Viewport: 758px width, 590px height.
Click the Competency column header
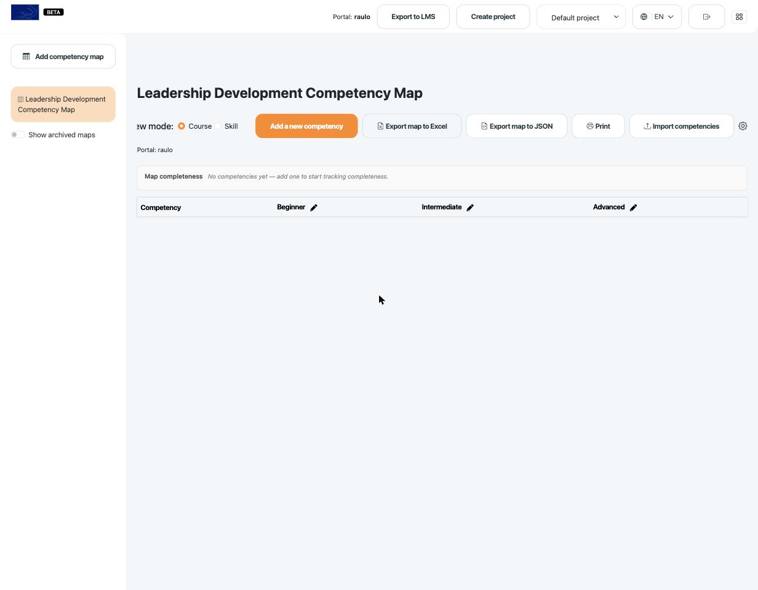pyautogui.click(x=161, y=208)
